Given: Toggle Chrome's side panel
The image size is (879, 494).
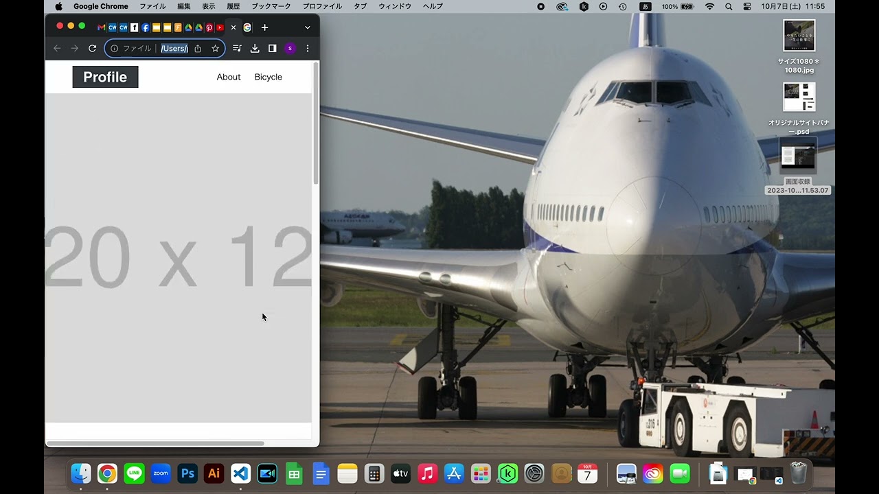Looking at the screenshot, I should (273, 49).
